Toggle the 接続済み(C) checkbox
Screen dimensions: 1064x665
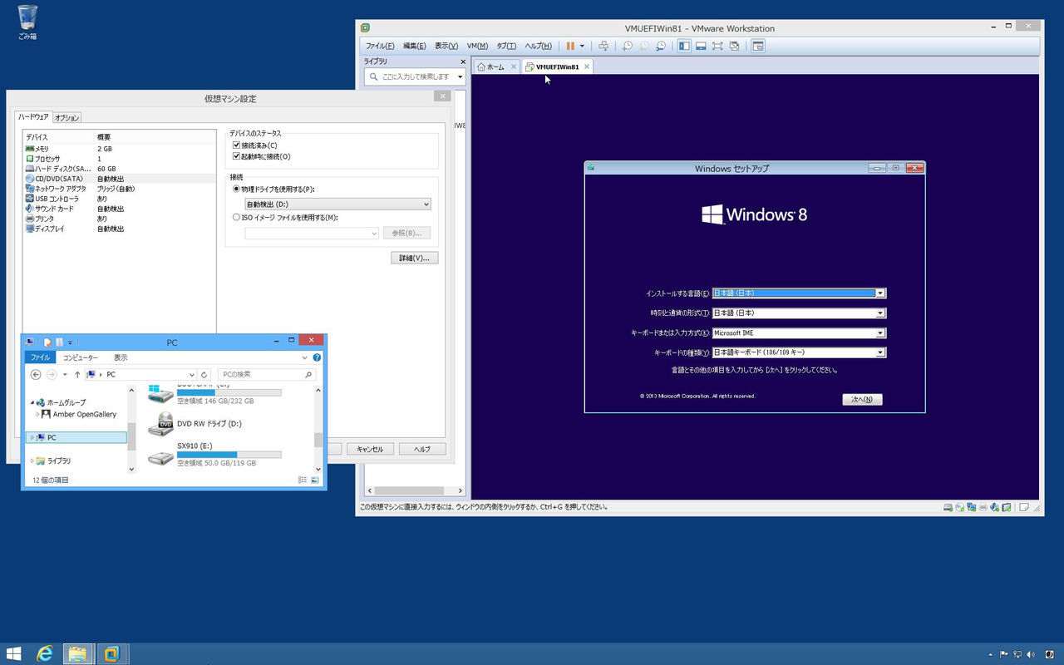click(x=237, y=145)
